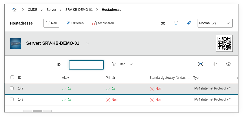
Task: Check the checkbox for row 148
Action: point(12,99)
